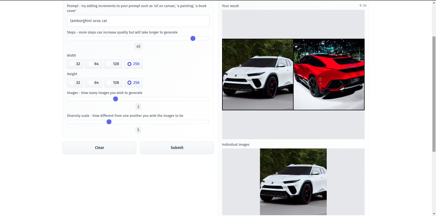Click the 'Height' label text
The width and height of the screenshot is (436, 216).
(x=72, y=74)
